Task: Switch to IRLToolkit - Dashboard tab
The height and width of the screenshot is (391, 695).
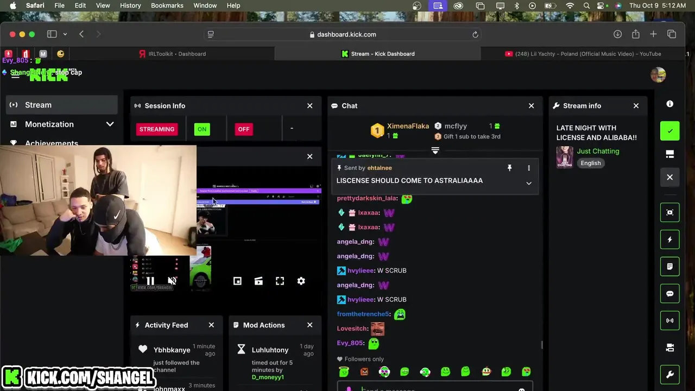Action: pyautogui.click(x=172, y=54)
